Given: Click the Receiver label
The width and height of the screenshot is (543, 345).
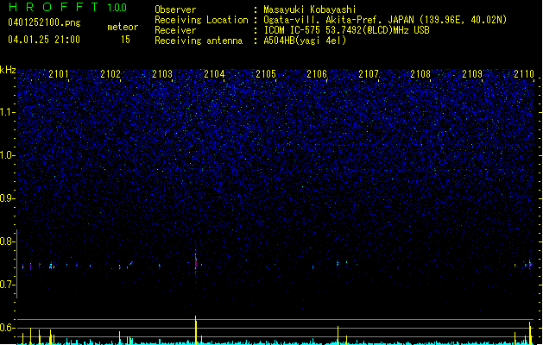Looking at the screenshot, I should point(175,30).
